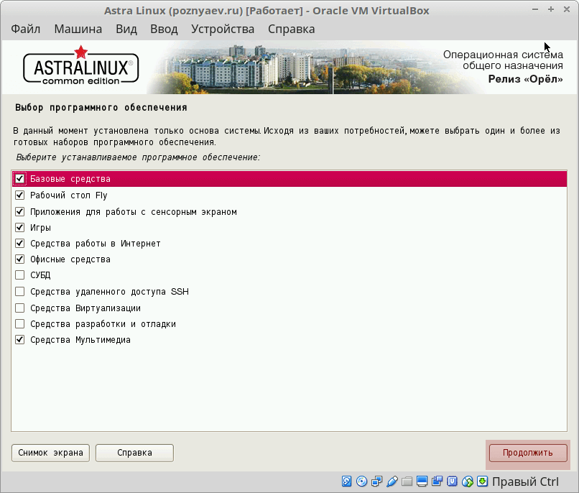Click the Astra Linux logo
The width and height of the screenshot is (579, 493).
(x=80, y=68)
